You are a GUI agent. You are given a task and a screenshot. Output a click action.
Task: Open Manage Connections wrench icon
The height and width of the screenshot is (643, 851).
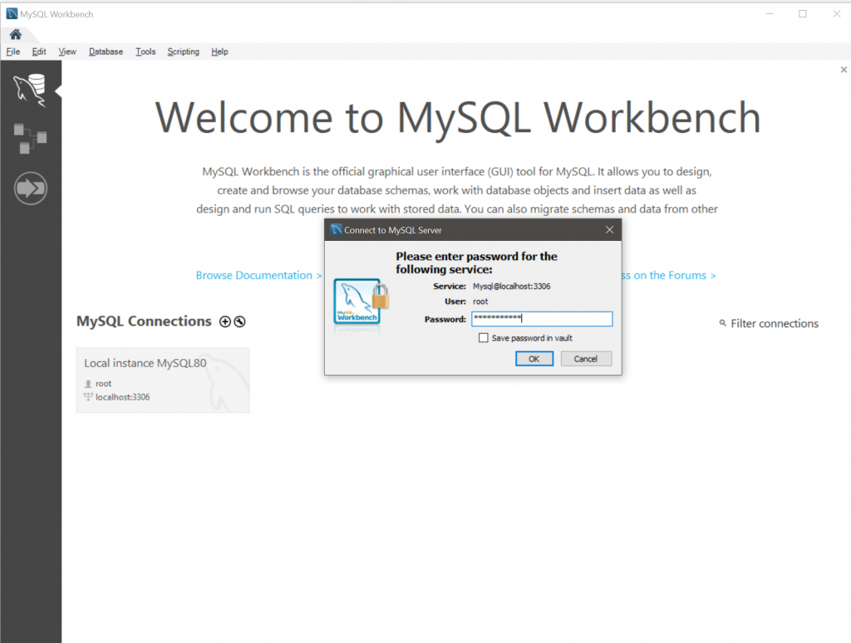pyautogui.click(x=239, y=321)
